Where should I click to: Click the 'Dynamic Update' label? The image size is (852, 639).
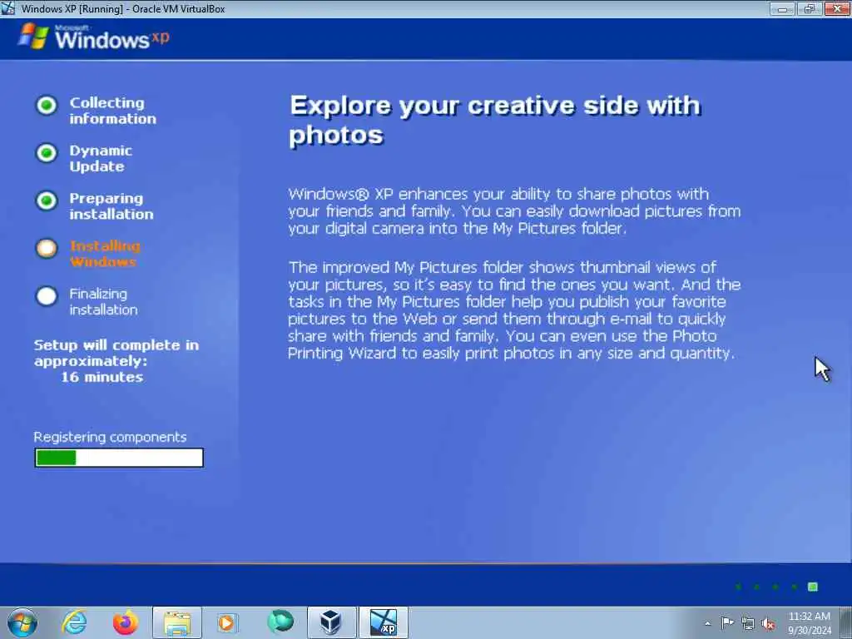pos(101,159)
